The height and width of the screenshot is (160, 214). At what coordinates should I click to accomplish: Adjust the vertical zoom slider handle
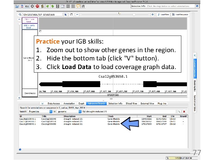[19, 24]
